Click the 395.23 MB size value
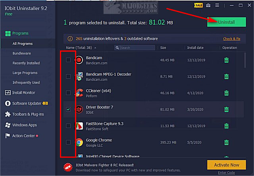The image size is (254, 176). [x=168, y=142]
